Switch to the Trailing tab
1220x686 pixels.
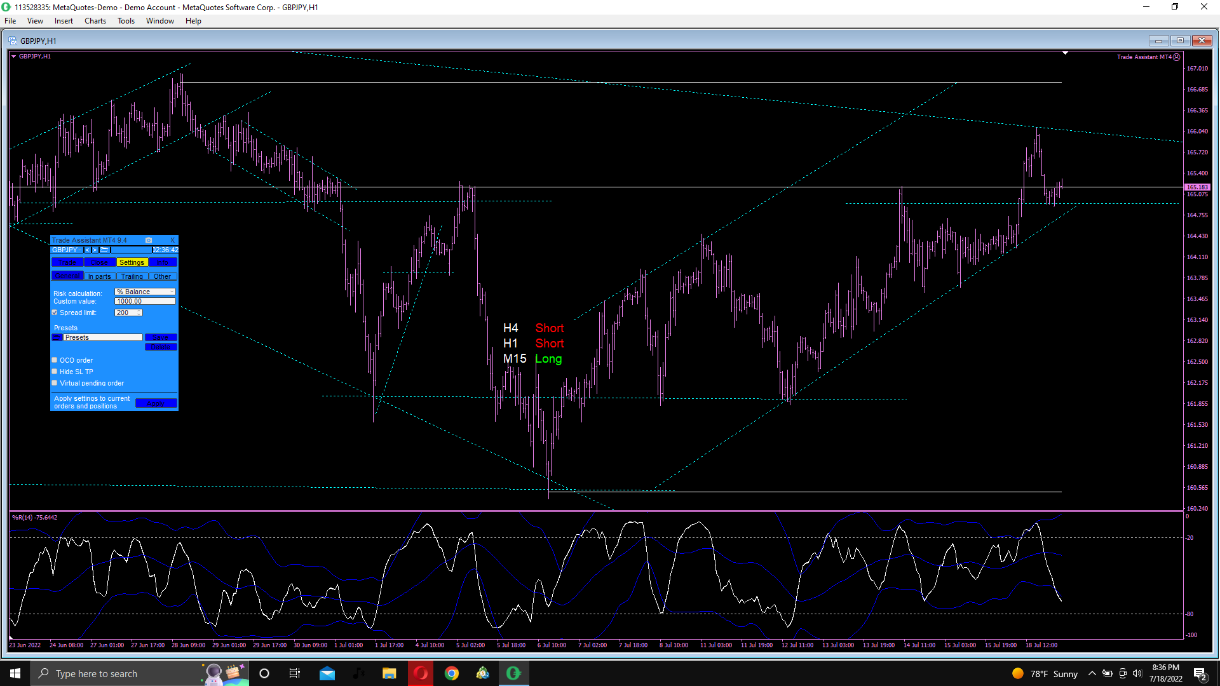(132, 276)
